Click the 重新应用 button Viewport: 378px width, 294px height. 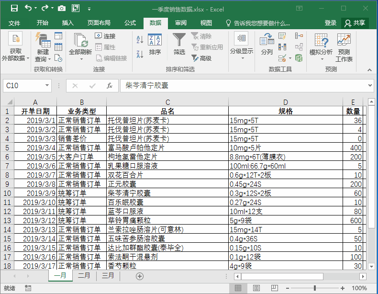pyautogui.click(x=207, y=47)
